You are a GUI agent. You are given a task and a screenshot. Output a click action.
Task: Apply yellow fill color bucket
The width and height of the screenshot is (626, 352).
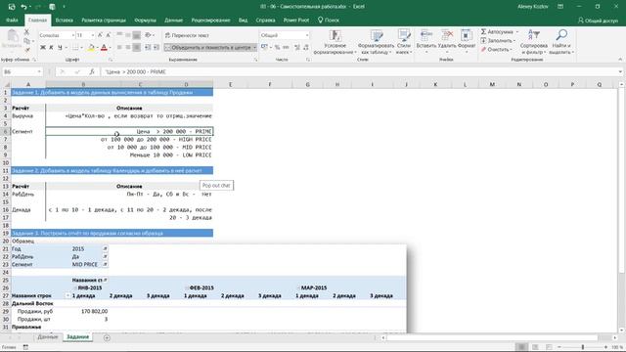point(91,48)
